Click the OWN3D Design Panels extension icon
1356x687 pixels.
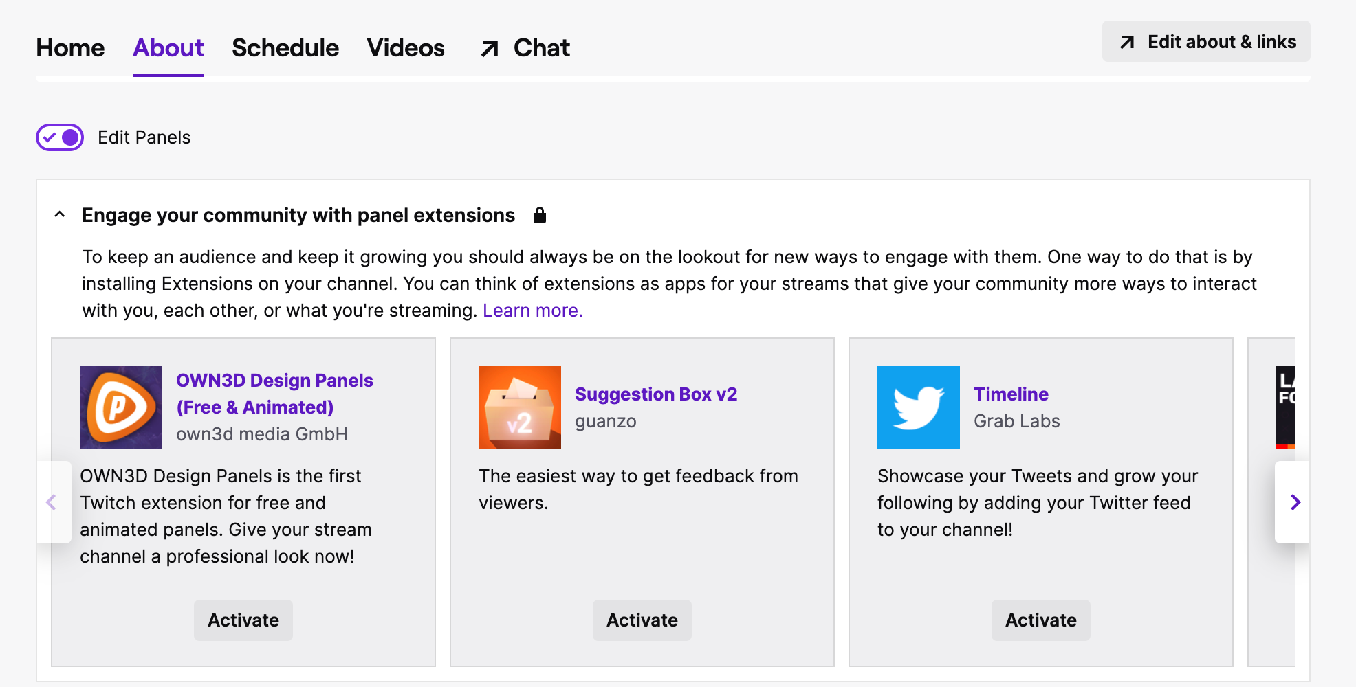[x=120, y=407]
